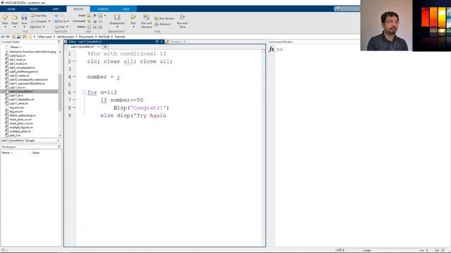
Task: Click the back arrow in address bar
Action: [x=3, y=37]
